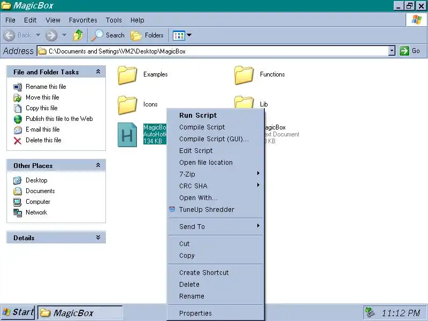Open the Forward history dropdown arrow

pos(65,35)
